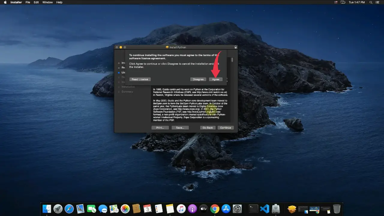Click the Summary step in the installer sidebar

[127, 91]
